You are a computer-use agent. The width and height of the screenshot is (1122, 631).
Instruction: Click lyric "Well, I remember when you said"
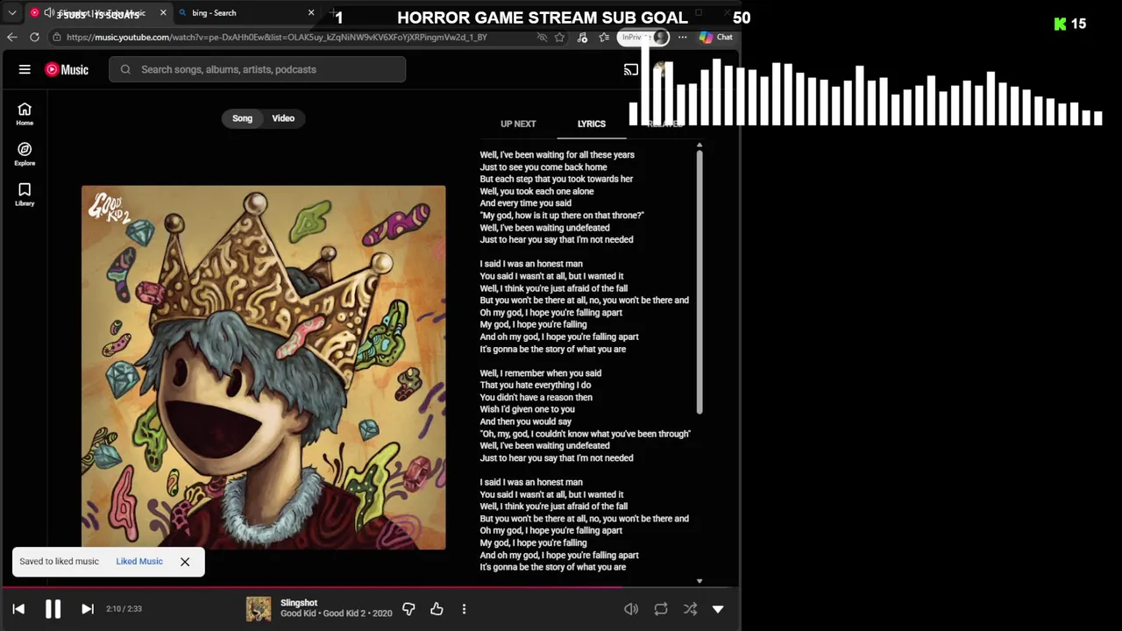[x=541, y=373]
